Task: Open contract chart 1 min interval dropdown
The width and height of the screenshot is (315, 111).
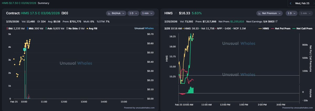Action: click(x=148, y=13)
